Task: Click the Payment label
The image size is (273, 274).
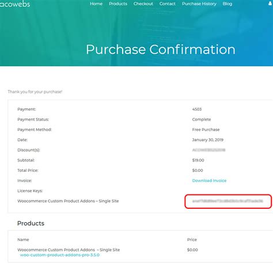Action: 26,109
